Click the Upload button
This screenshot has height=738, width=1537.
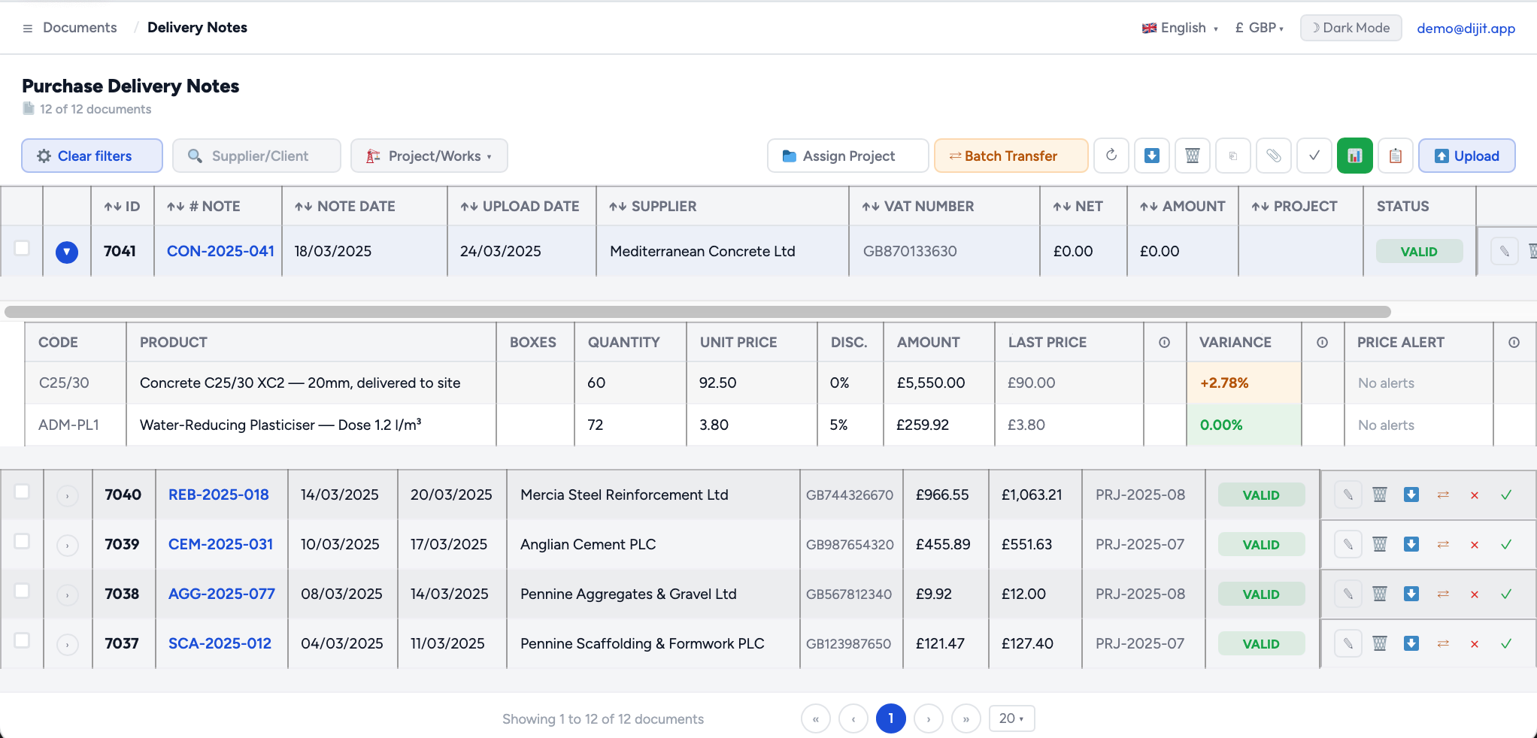[x=1466, y=156]
